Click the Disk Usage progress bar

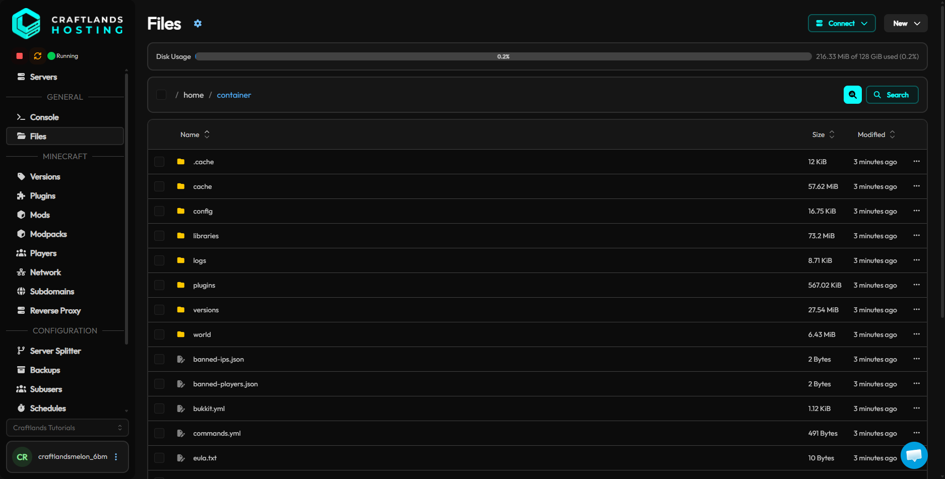coord(503,56)
